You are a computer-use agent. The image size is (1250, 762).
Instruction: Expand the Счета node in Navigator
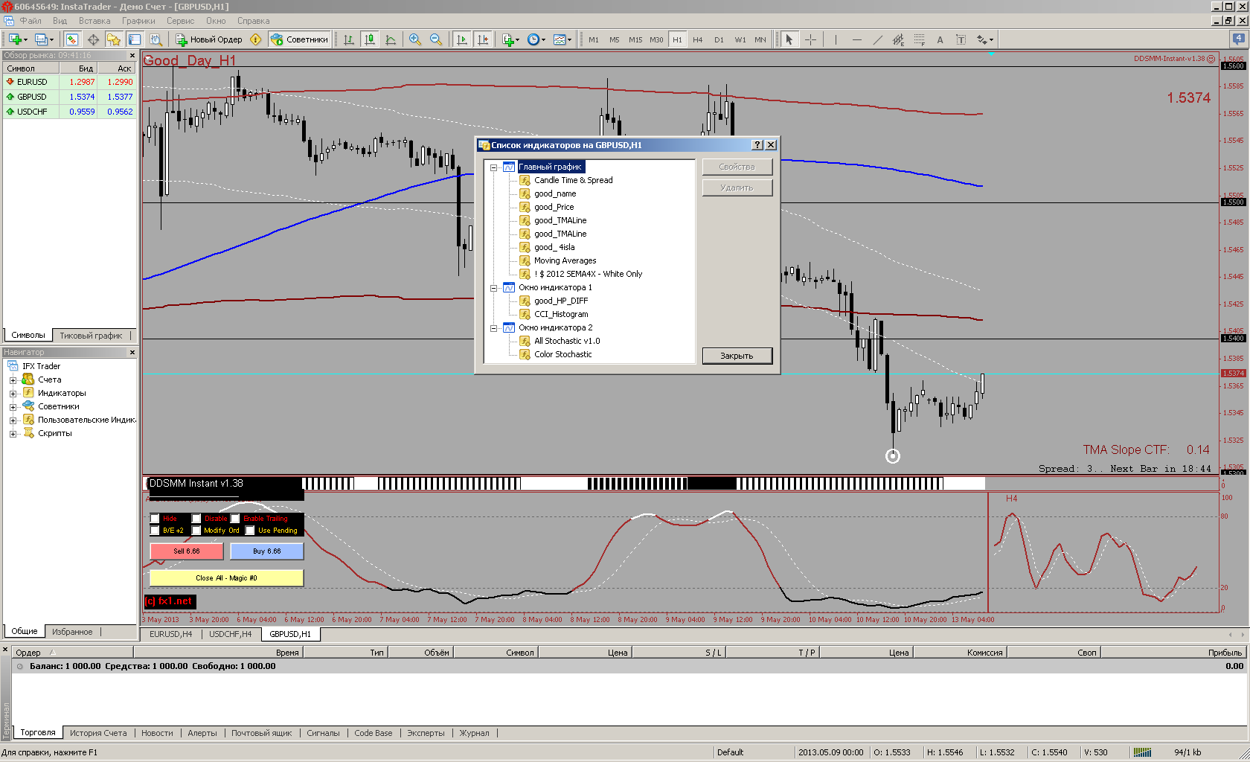[x=13, y=380]
